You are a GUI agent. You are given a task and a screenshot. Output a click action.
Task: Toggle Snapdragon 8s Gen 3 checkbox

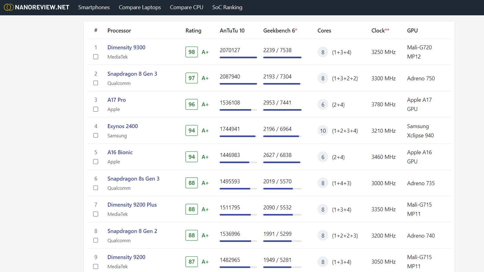coord(96,188)
